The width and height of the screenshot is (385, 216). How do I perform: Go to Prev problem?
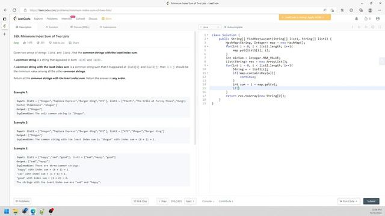click(162, 202)
